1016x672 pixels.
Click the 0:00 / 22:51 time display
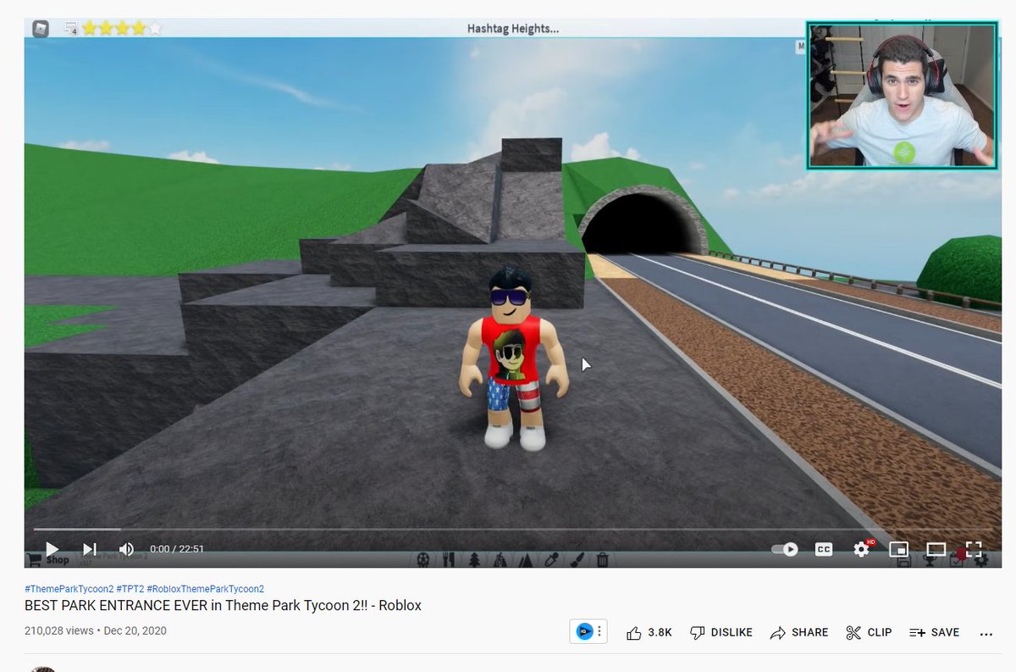177,549
